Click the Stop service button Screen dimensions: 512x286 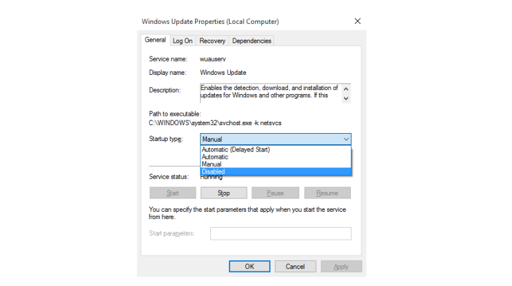click(224, 193)
